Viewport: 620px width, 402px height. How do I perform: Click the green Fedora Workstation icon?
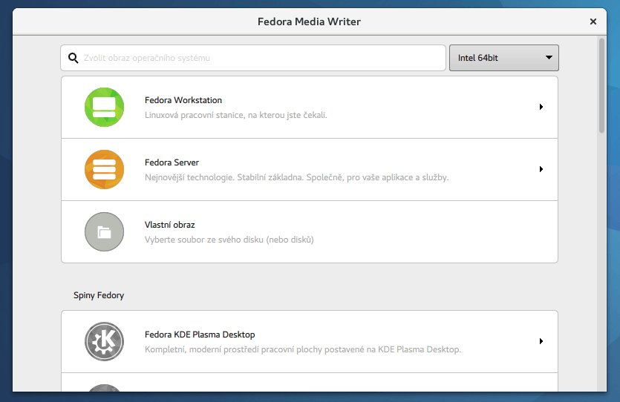(104, 107)
